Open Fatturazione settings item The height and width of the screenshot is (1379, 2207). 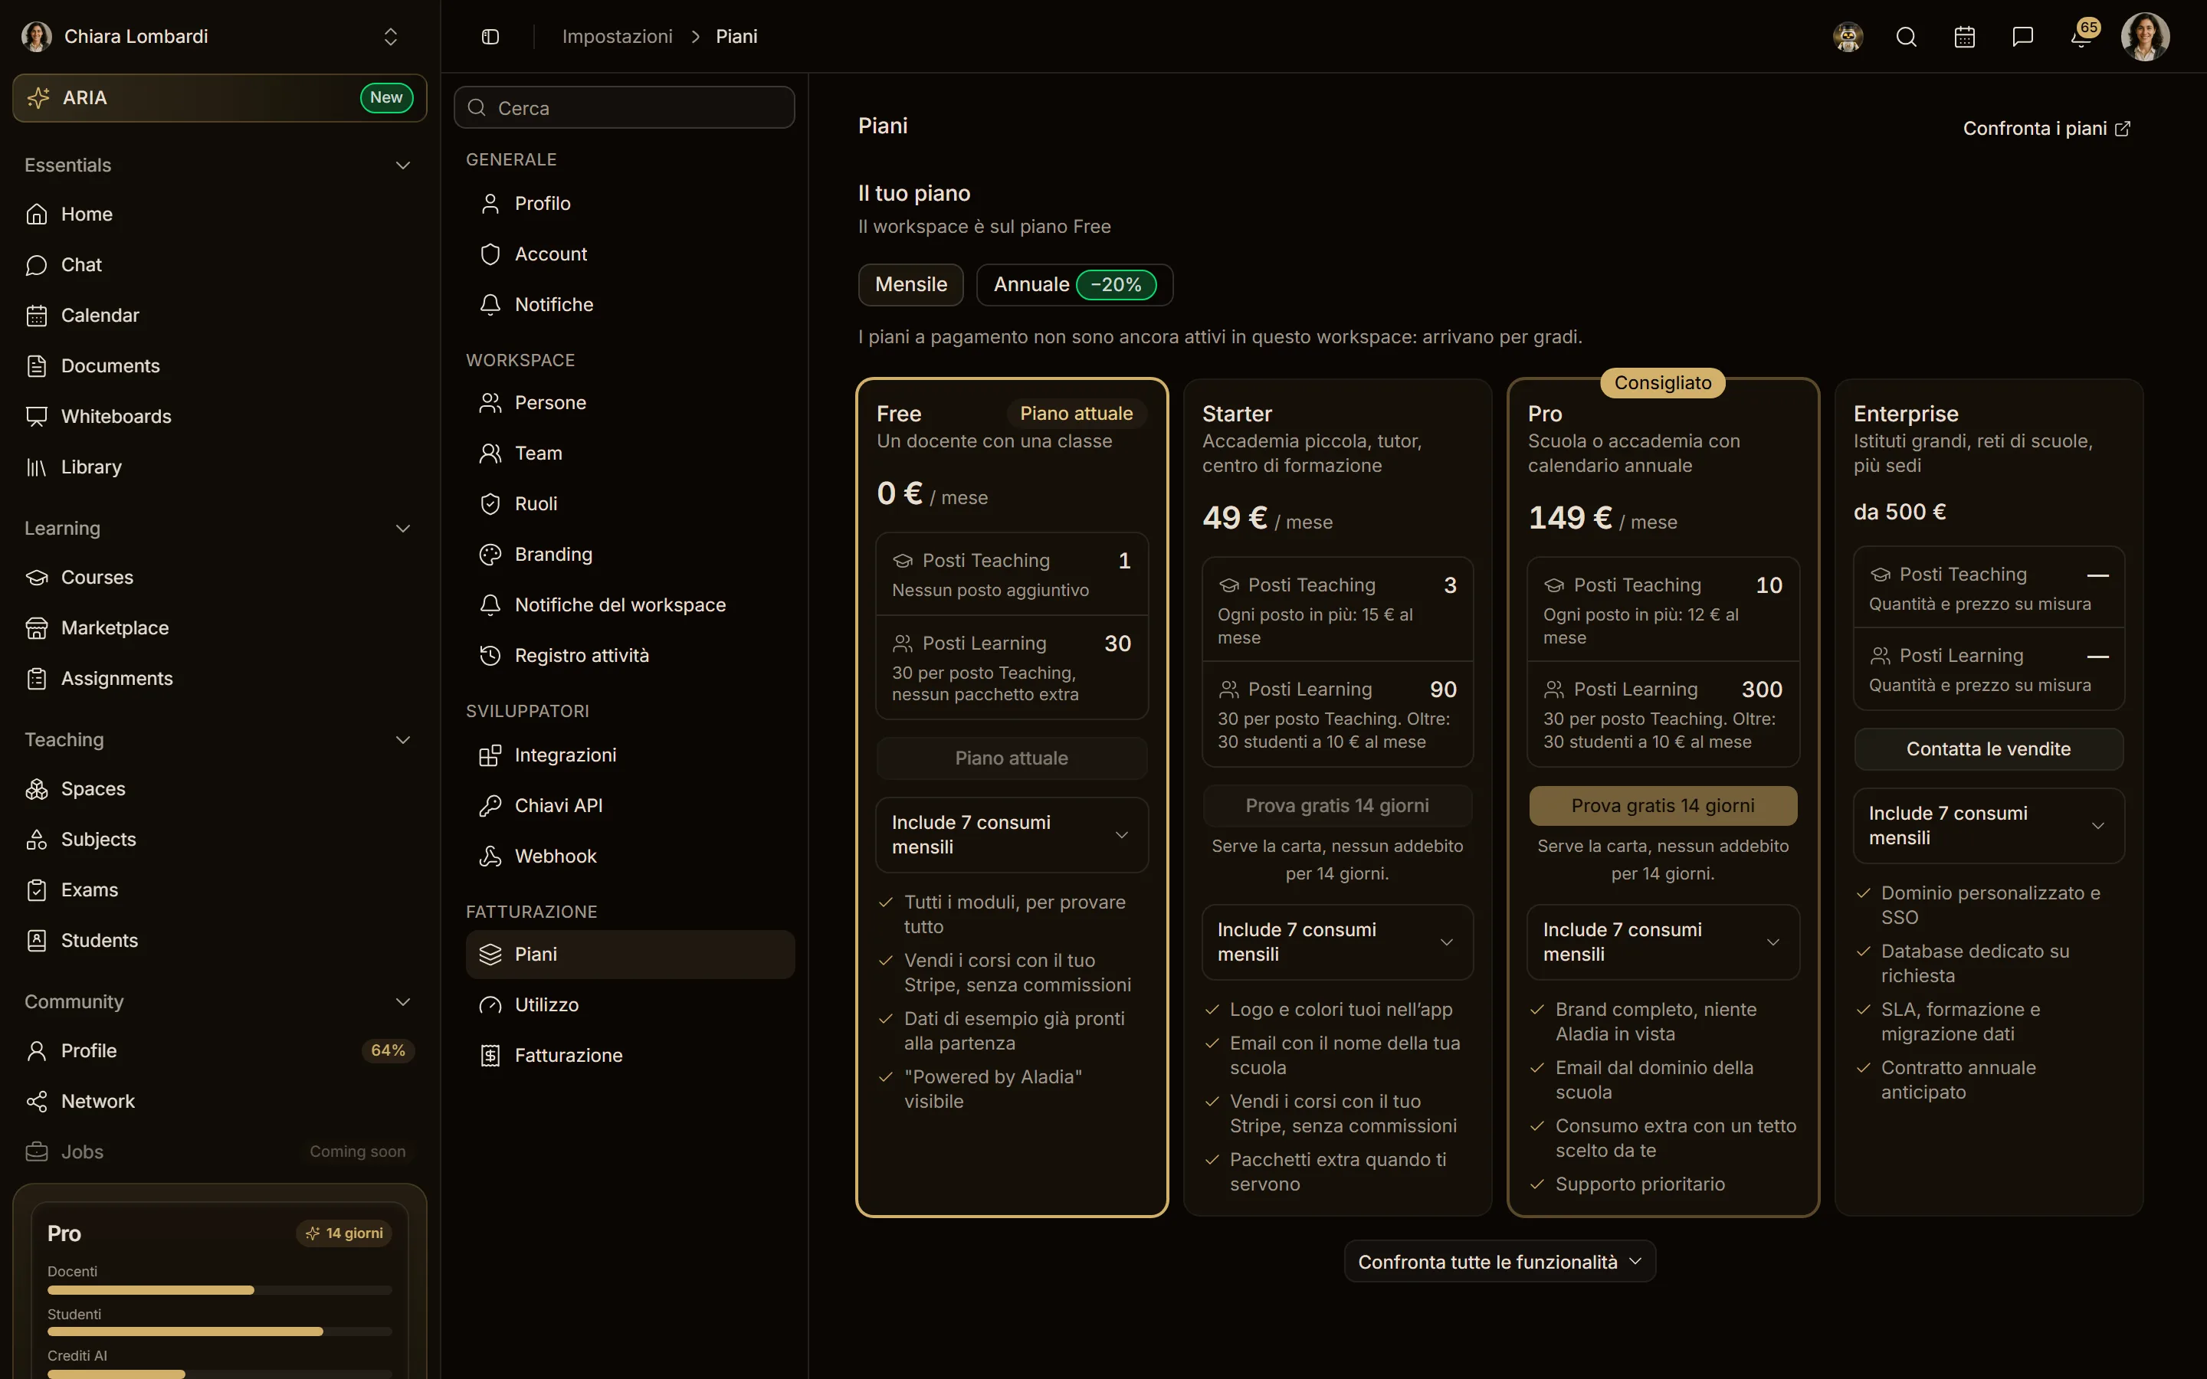(x=630, y=1055)
